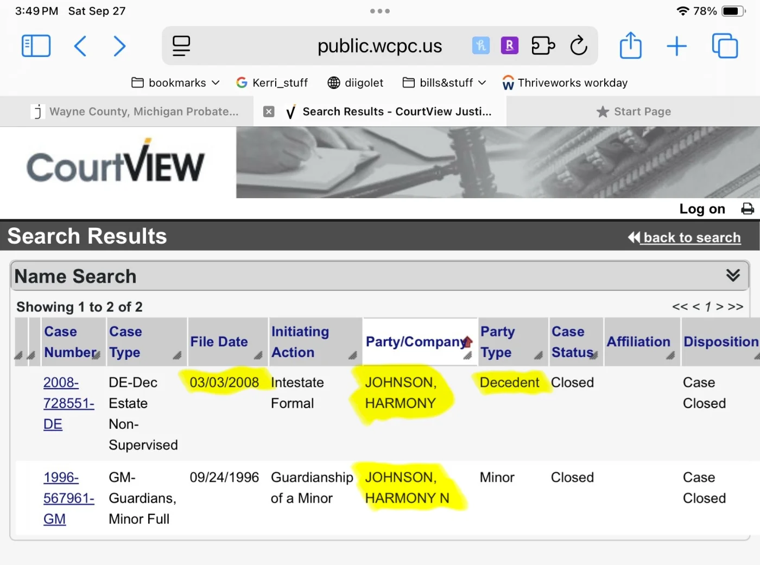Reload the current page

tap(579, 46)
